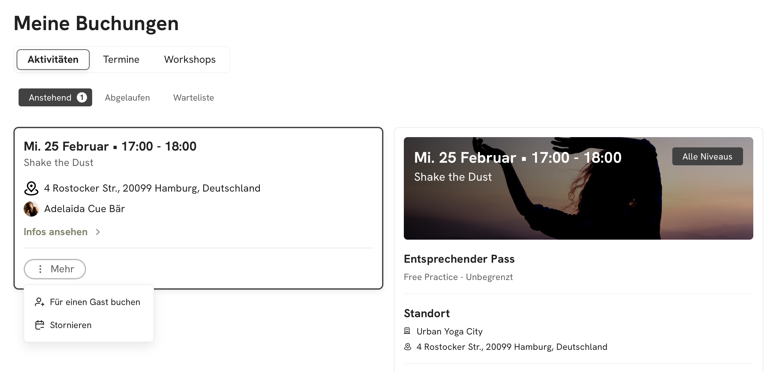This screenshot has width=768, height=371.
Task: Open the Mehr dropdown button
Action: click(x=55, y=269)
